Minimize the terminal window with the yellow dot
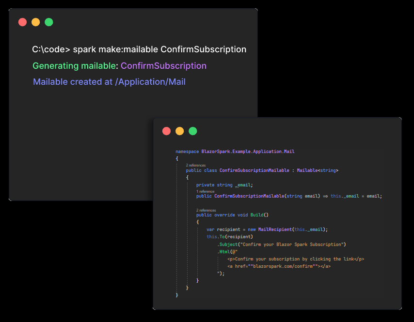 (x=36, y=22)
